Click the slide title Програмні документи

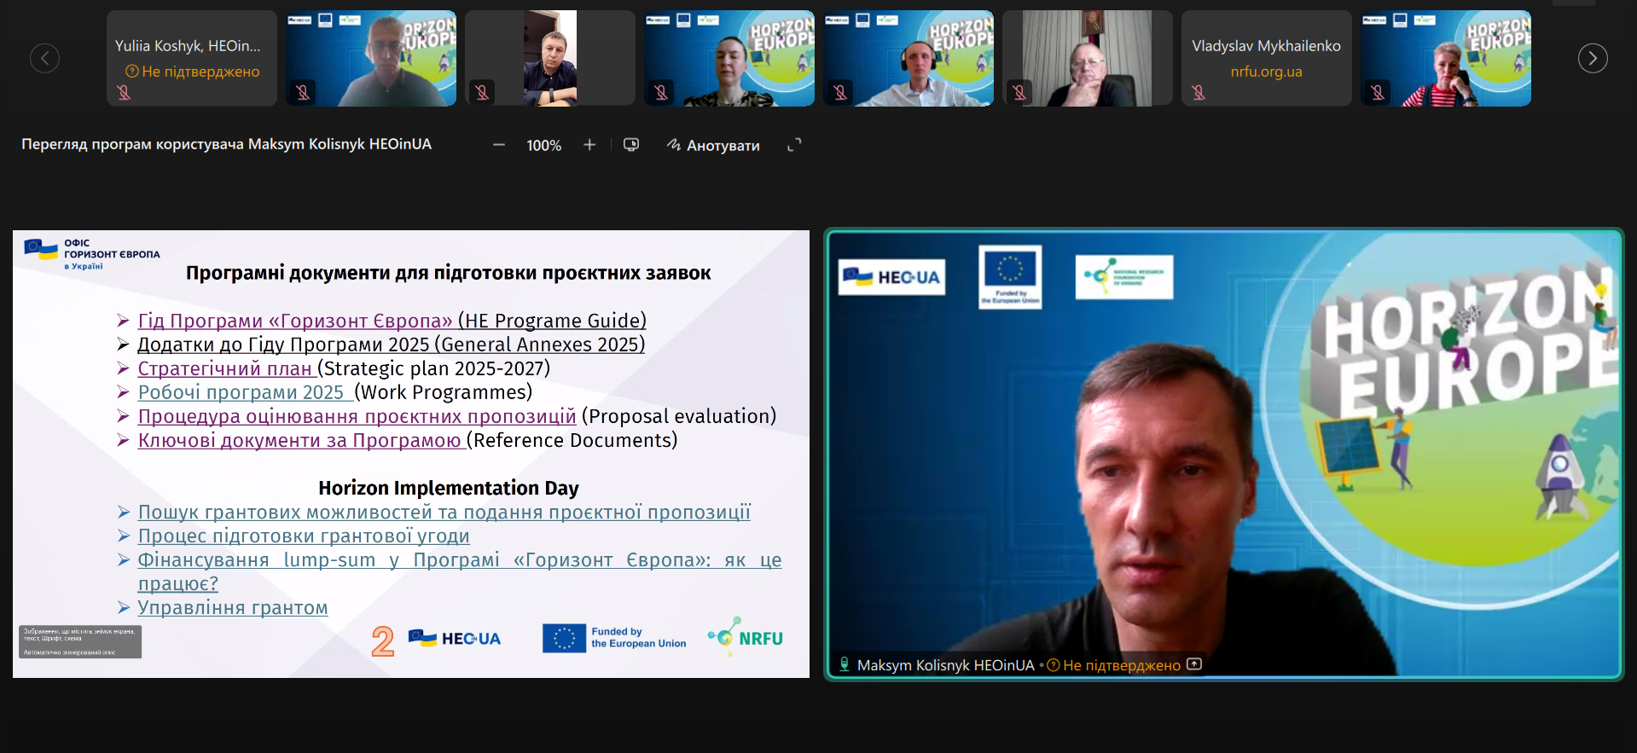pyautogui.click(x=449, y=273)
